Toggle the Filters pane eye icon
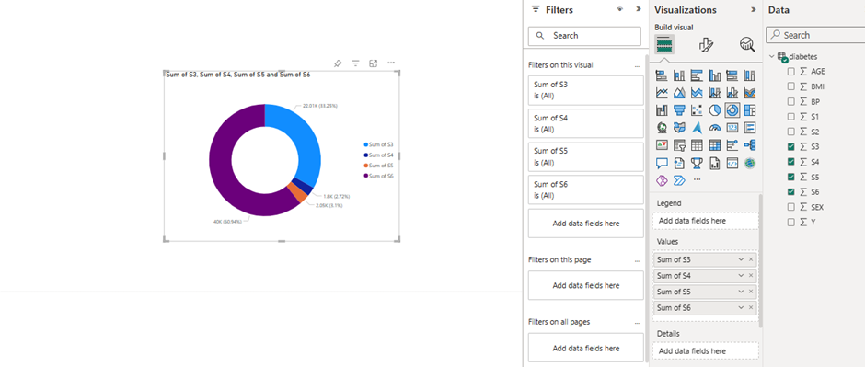This screenshot has width=865, height=367. [x=620, y=9]
